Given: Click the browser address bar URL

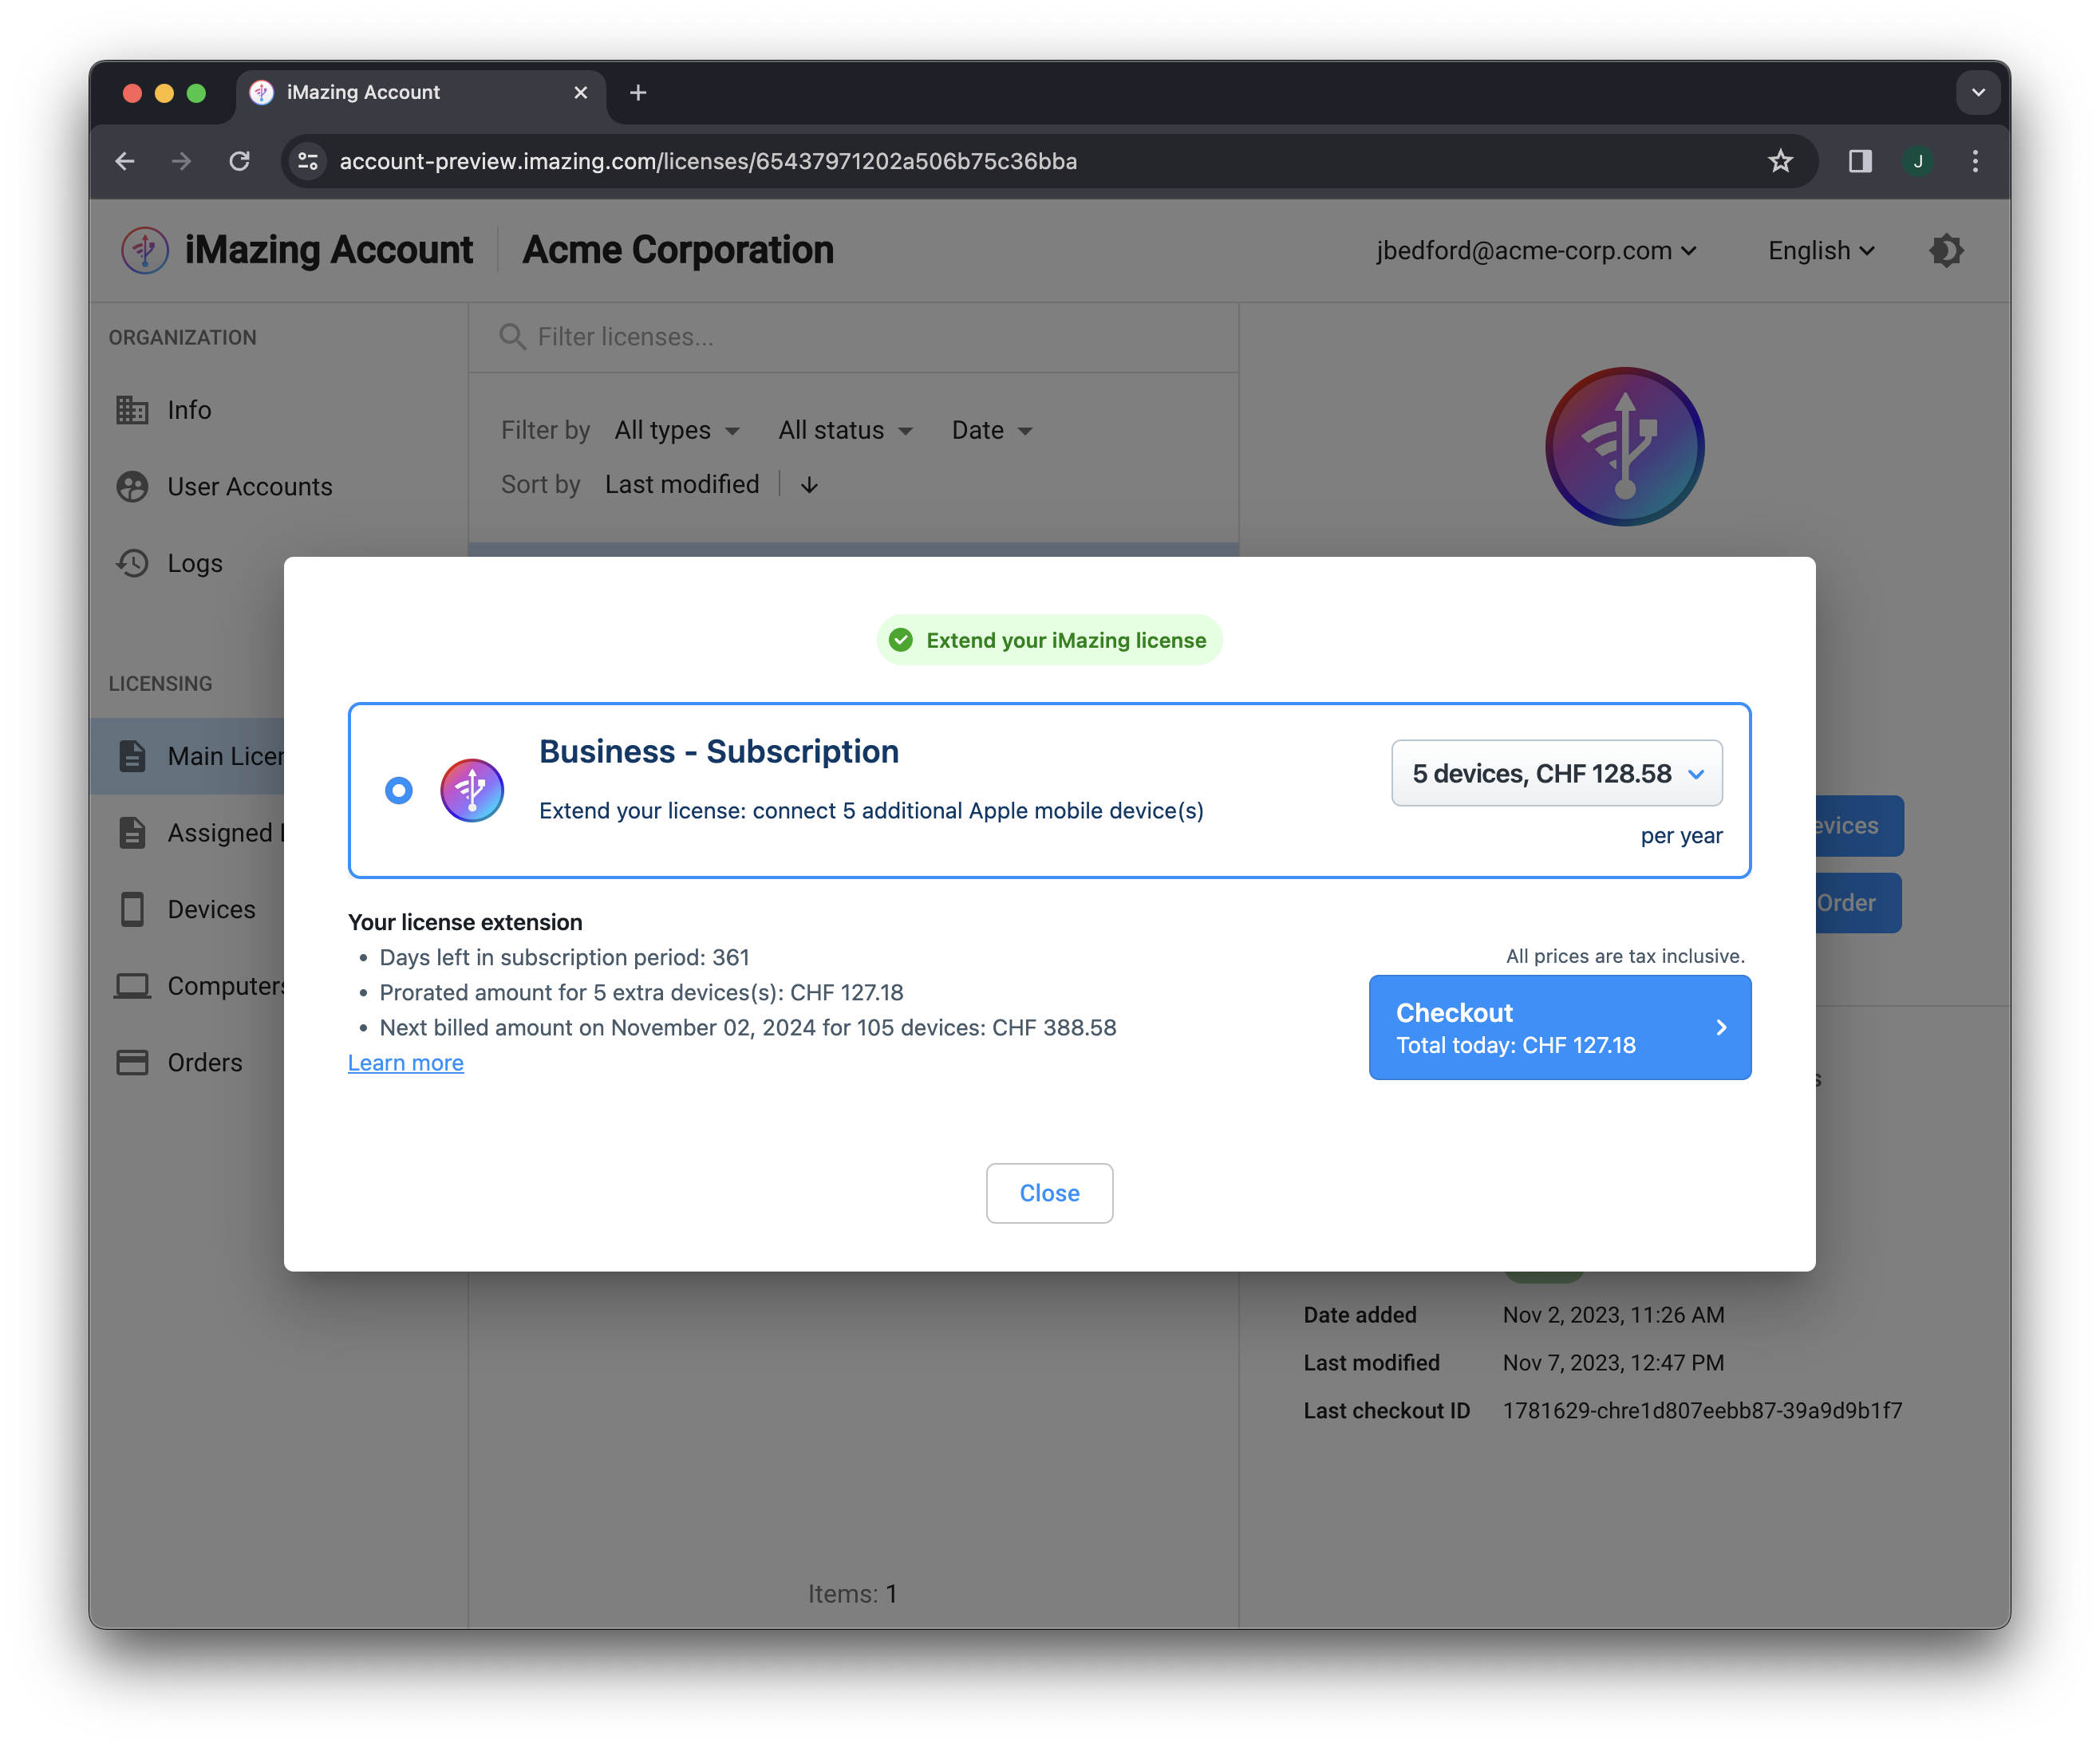Looking at the screenshot, I should coord(708,161).
